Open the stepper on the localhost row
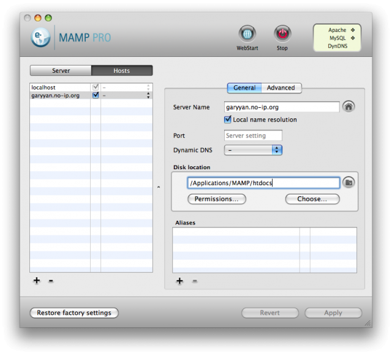392x355 pixels. [x=148, y=87]
